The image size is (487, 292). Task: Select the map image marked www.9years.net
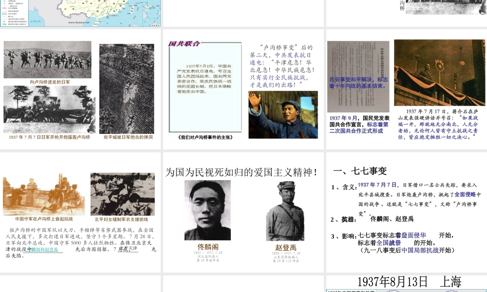81,13
